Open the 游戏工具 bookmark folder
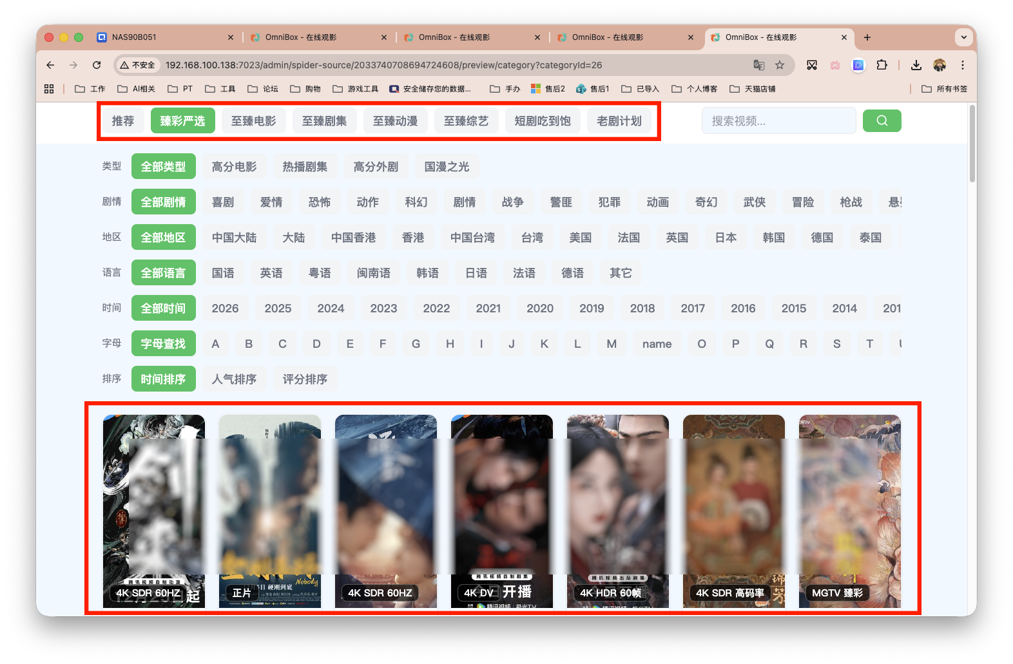Image resolution: width=1013 pixels, height=664 pixels. [356, 89]
